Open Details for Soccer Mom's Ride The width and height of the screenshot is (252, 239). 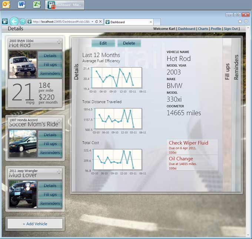pyautogui.click(x=50, y=135)
